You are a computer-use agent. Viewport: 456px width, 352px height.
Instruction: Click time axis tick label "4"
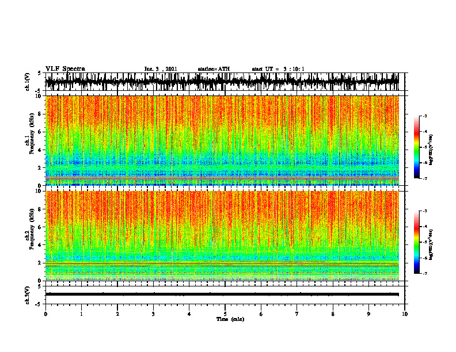point(189,314)
